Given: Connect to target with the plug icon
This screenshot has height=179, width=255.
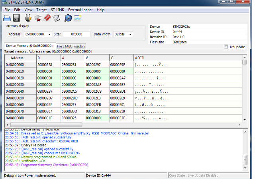Looking at the screenshot, I should coord(28,18).
